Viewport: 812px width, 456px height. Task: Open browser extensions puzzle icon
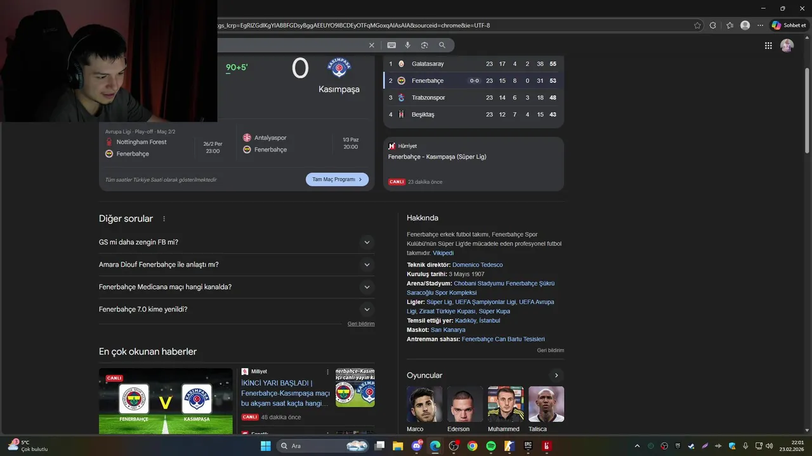pyautogui.click(x=713, y=25)
